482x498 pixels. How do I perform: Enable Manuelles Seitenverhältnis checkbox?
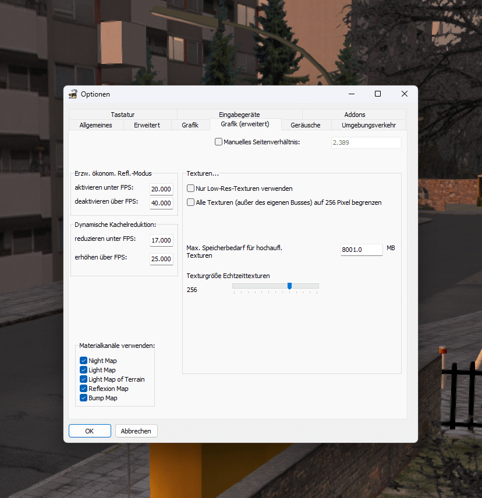point(219,142)
